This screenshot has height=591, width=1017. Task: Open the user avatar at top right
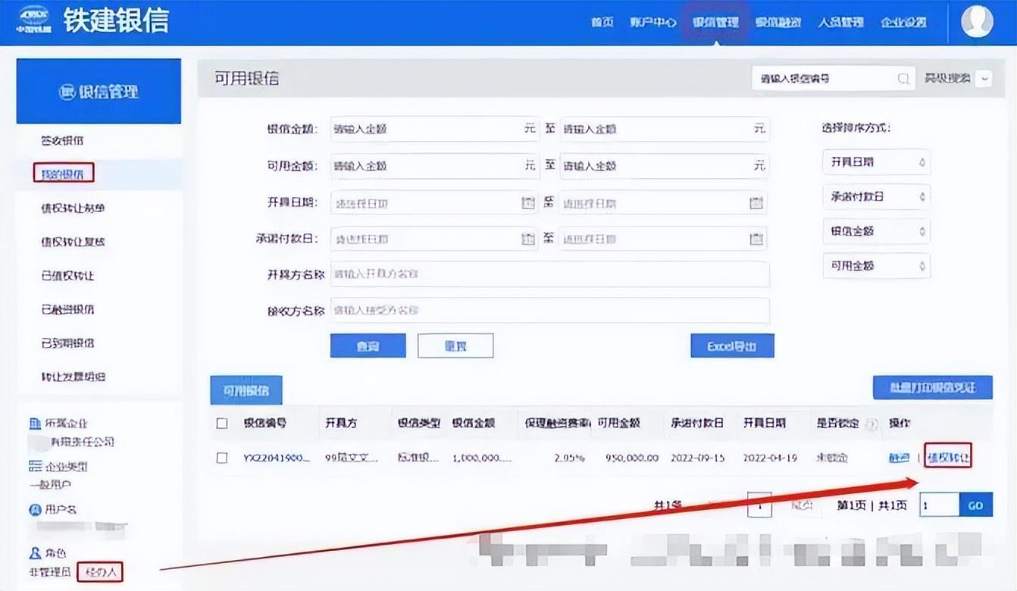point(977,21)
